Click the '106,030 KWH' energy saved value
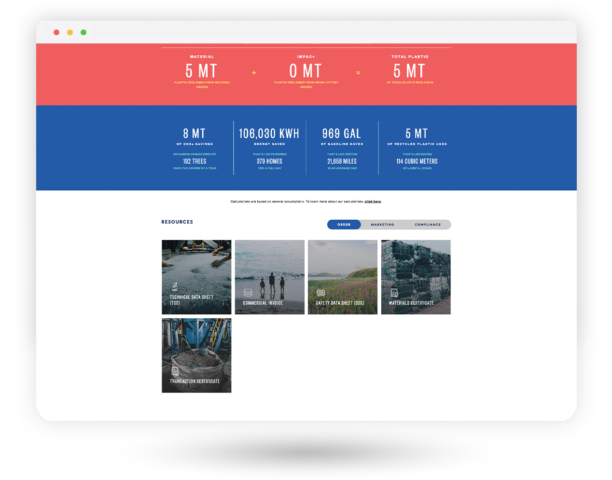 tap(269, 133)
